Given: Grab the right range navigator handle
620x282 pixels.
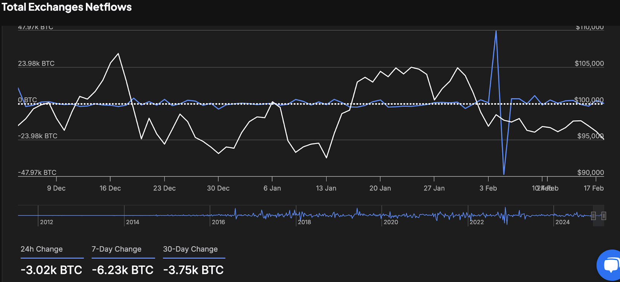Looking at the screenshot, I should (x=604, y=216).
